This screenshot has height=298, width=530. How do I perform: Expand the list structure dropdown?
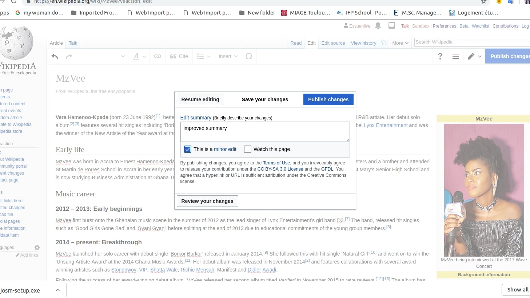pos(204,56)
